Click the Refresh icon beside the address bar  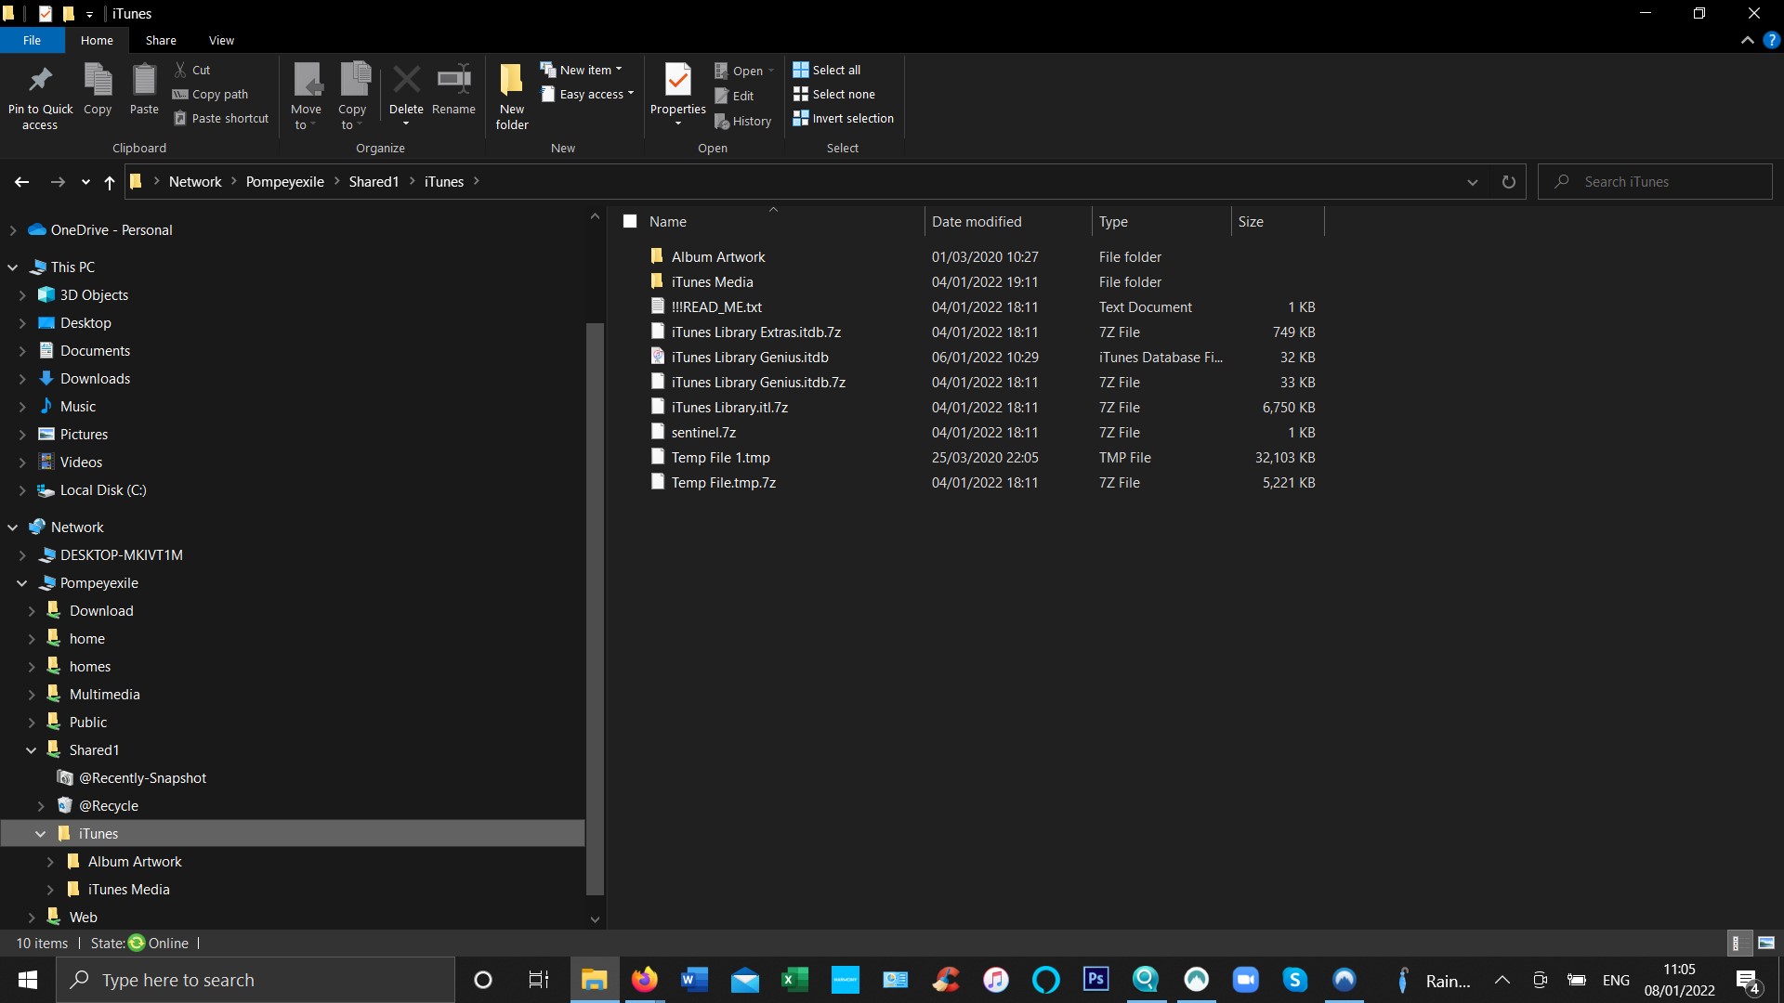pyautogui.click(x=1508, y=182)
